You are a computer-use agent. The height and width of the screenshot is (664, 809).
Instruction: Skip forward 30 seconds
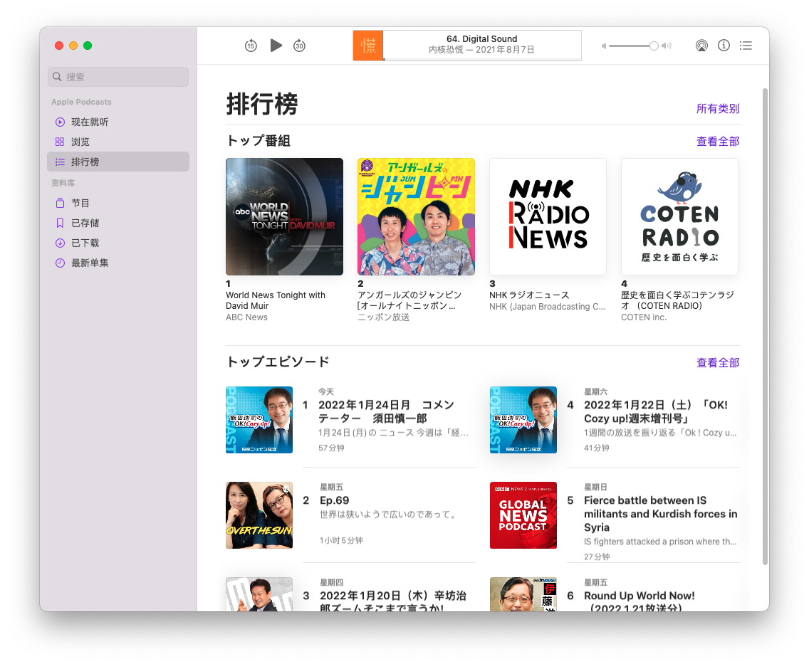click(299, 46)
